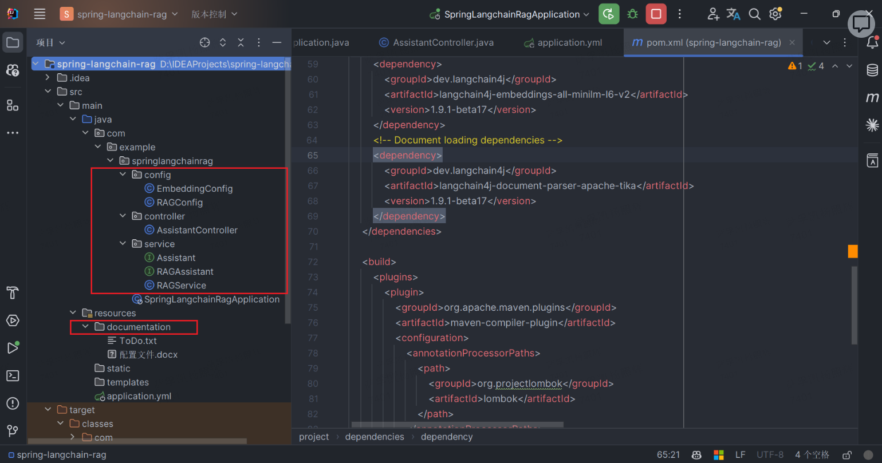This screenshot has height=463, width=882.
Task: Collapse the service package in project tree
Action: click(122, 243)
